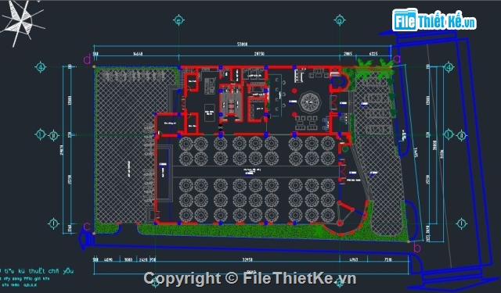Select right-side axis bubble 1 beside bubble II
The width and height of the screenshot is (501, 293).
point(449,134)
